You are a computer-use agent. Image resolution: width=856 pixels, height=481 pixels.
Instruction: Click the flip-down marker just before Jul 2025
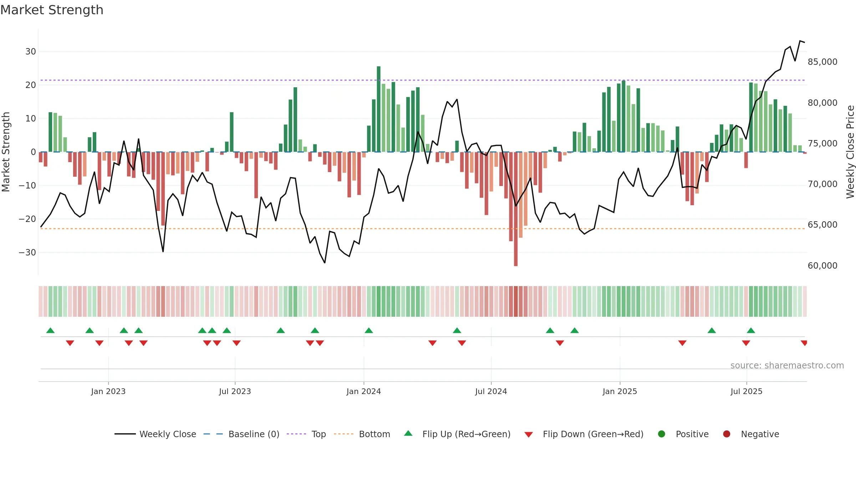click(746, 343)
